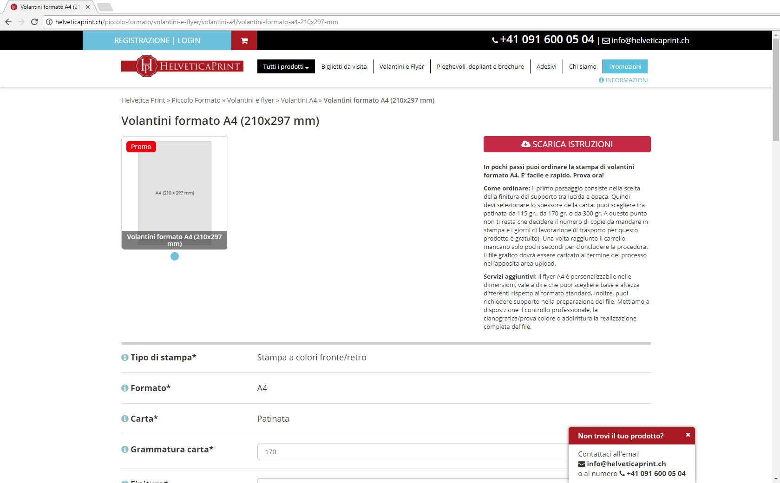Close the 'Non trovi il tuo prodotto?' popup
780x483 pixels.
pos(688,435)
